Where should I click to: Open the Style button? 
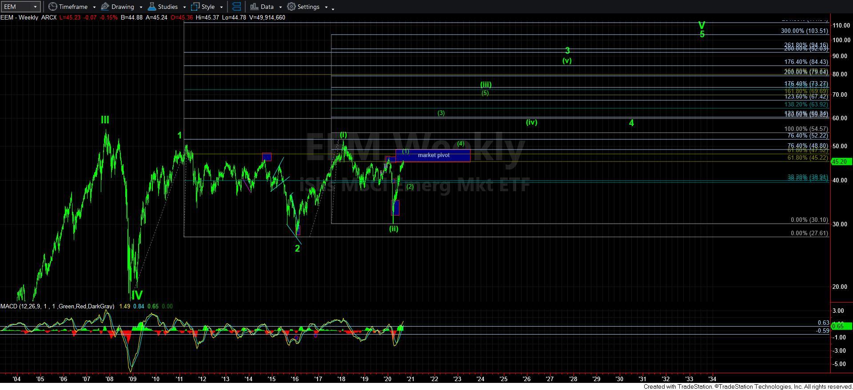tap(203, 7)
